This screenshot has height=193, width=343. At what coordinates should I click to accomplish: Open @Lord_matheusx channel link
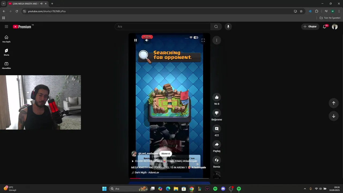[x=148, y=154]
